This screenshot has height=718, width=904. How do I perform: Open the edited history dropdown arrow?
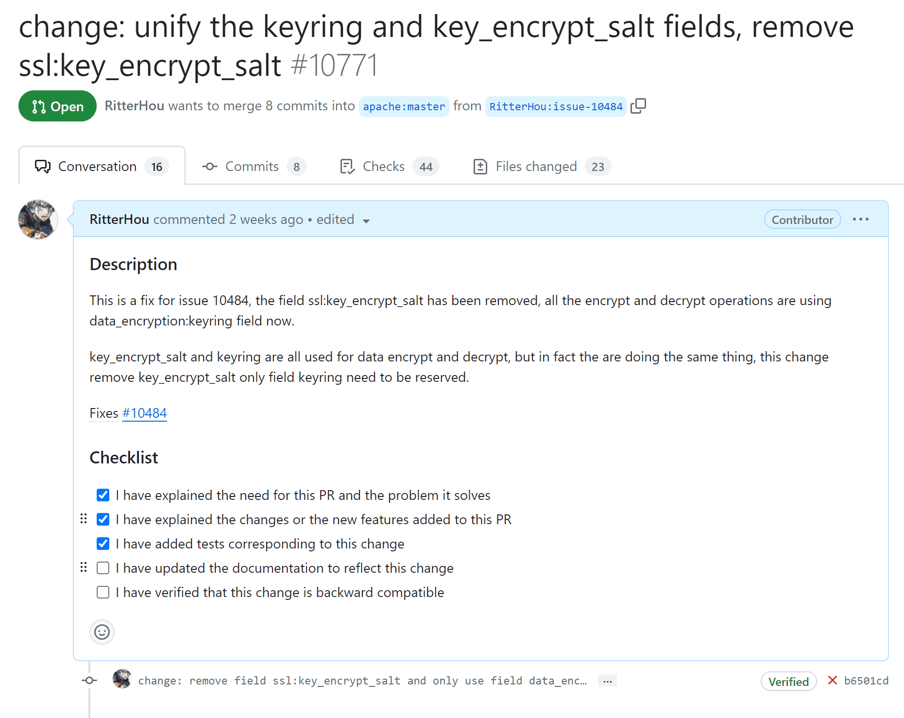pos(366,221)
